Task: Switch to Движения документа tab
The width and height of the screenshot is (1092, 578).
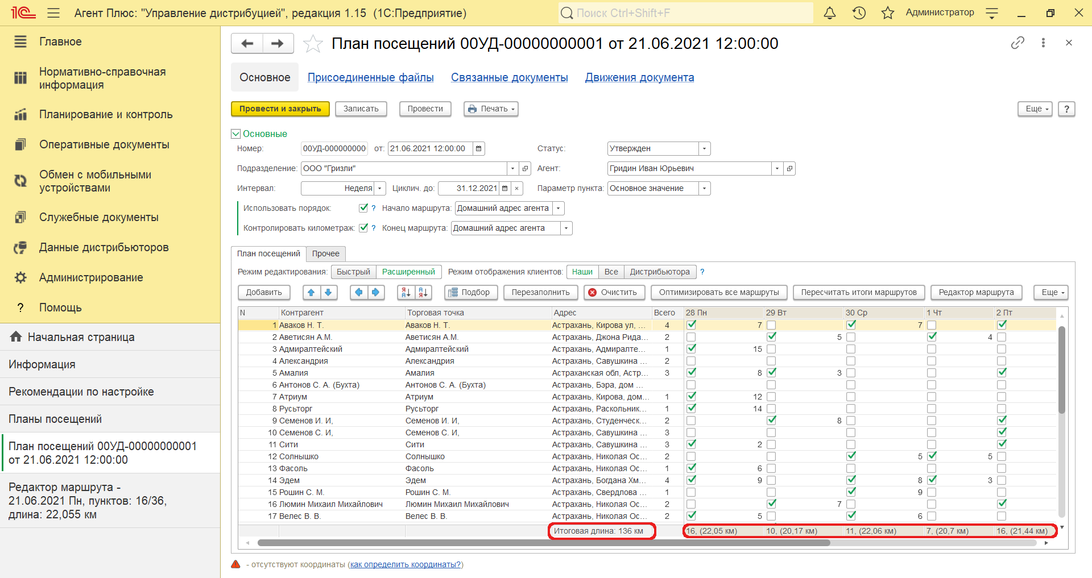Action: coord(640,77)
